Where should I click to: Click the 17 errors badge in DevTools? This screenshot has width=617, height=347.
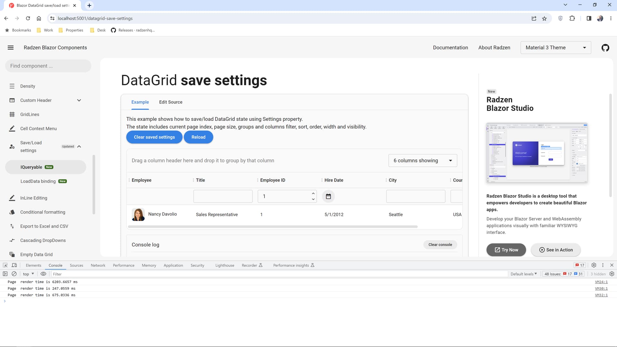click(580, 265)
